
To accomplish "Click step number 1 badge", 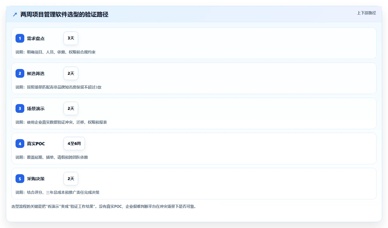I will (x=20, y=38).
